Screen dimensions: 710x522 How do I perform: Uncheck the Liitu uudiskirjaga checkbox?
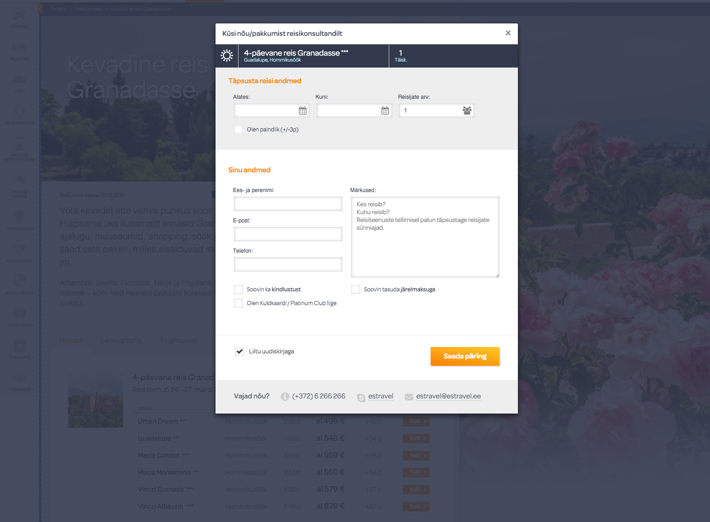239,352
